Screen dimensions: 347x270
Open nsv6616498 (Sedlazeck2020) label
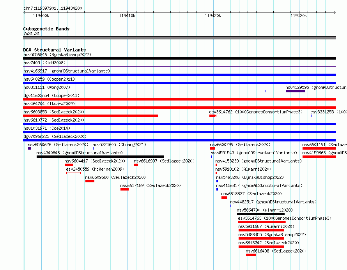276,251
